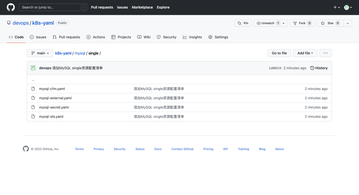This screenshot has width=359, height=195.
Task: Click file icon beside mysql-sts.yaml
Action: click(x=33, y=116)
